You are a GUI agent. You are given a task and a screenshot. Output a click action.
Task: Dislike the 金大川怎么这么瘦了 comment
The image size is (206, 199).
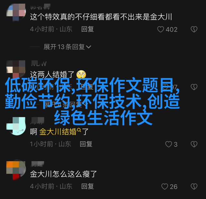(x=194, y=186)
